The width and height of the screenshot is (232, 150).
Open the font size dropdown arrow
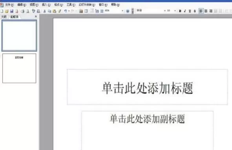[175, 11]
